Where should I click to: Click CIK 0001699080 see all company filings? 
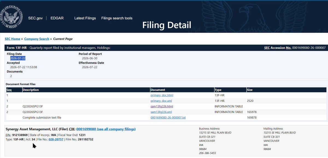(106, 129)
